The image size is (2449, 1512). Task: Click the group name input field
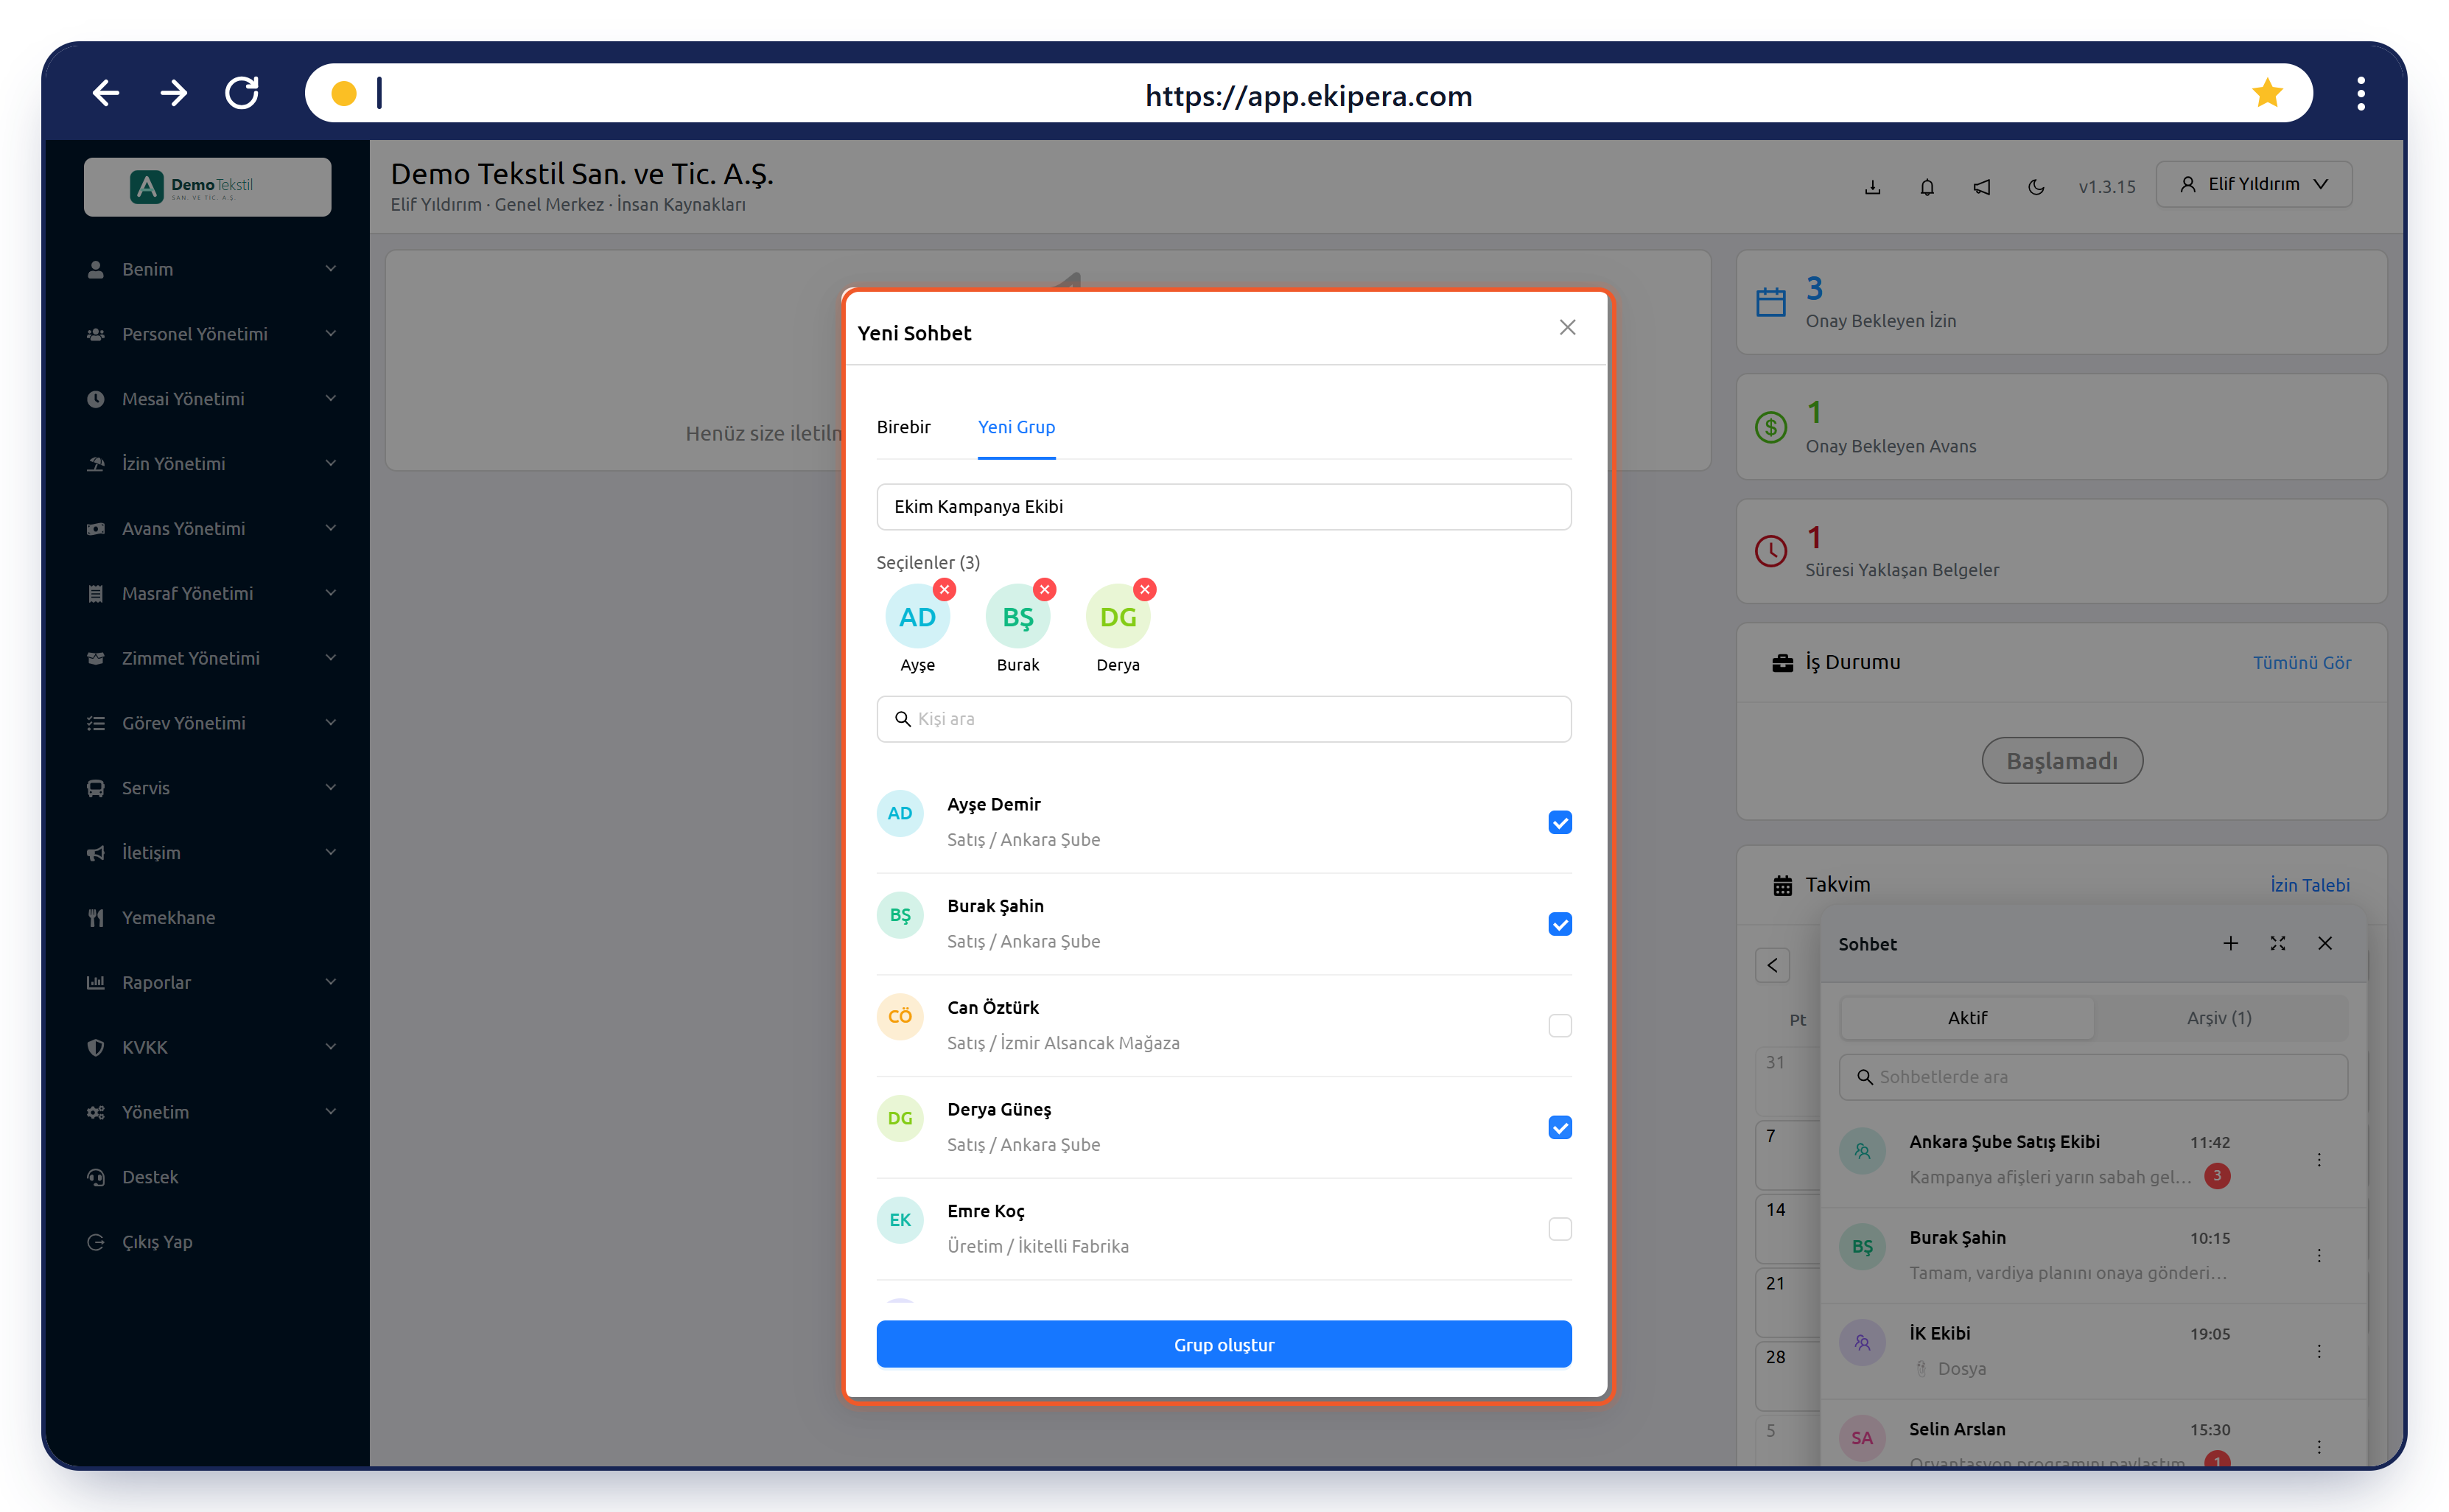coord(1224,507)
